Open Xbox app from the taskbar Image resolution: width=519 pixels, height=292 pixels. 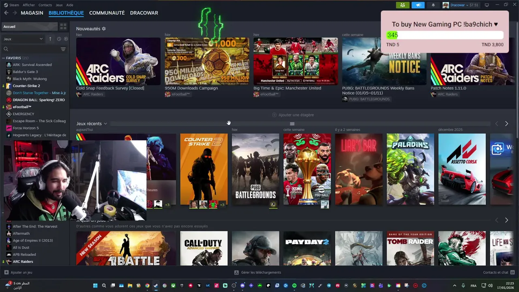[x=173, y=286]
